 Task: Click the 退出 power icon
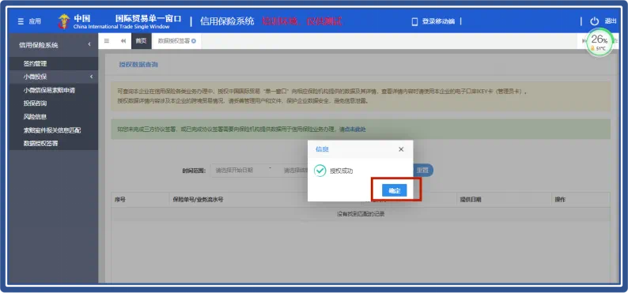(594, 21)
